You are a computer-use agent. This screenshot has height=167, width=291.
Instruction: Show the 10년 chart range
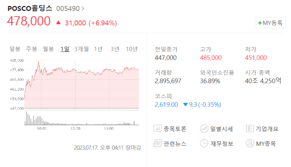[132, 49]
